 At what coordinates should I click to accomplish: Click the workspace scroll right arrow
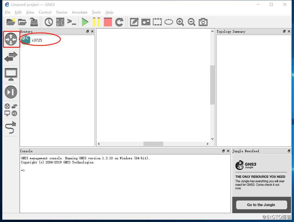click(x=207, y=144)
